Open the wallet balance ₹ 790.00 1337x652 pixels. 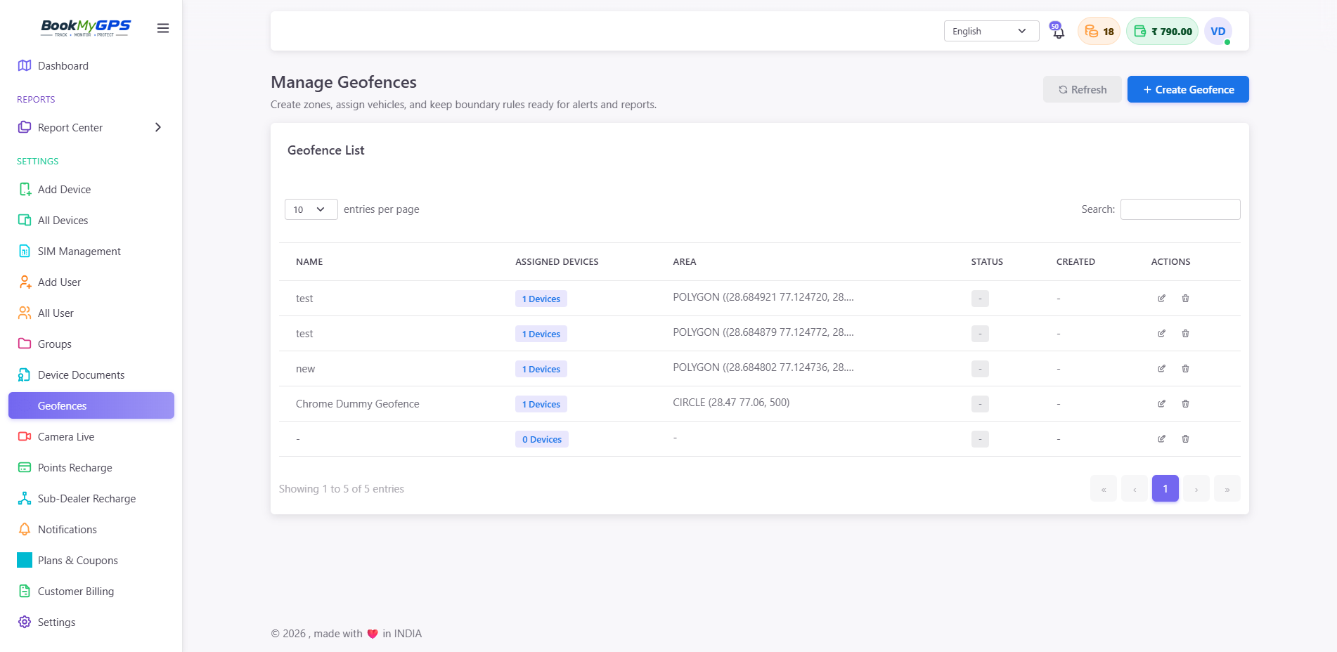(x=1162, y=31)
